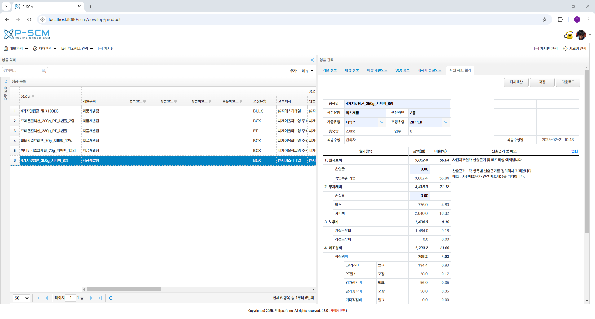Jump to the last page of results
The height and width of the screenshot is (319, 595).
[100, 298]
